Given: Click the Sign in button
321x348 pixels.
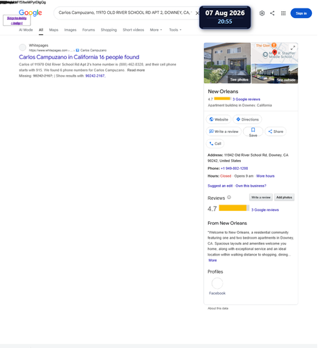Looking at the screenshot, I should click(301, 13).
